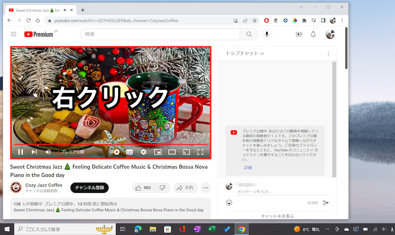The height and width of the screenshot is (235, 395).
Task: Mute the video volume speaker icon
Action: point(48,152)
